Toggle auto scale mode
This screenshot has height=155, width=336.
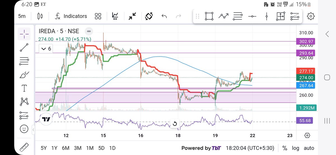pos(309,148)
